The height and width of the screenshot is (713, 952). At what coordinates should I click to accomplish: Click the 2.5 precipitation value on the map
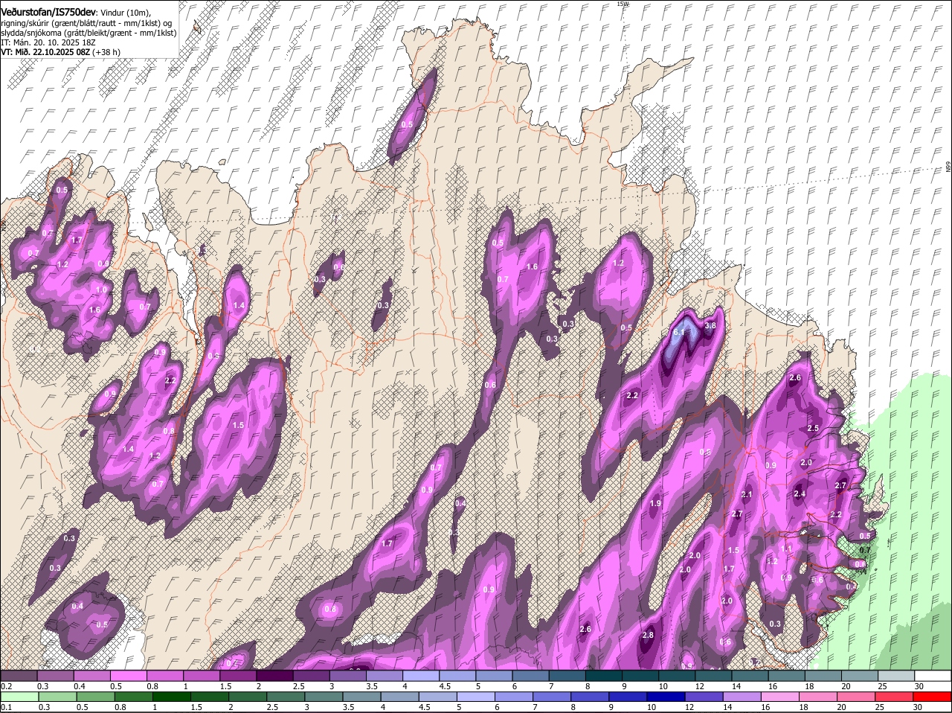(x=813, y=428)
